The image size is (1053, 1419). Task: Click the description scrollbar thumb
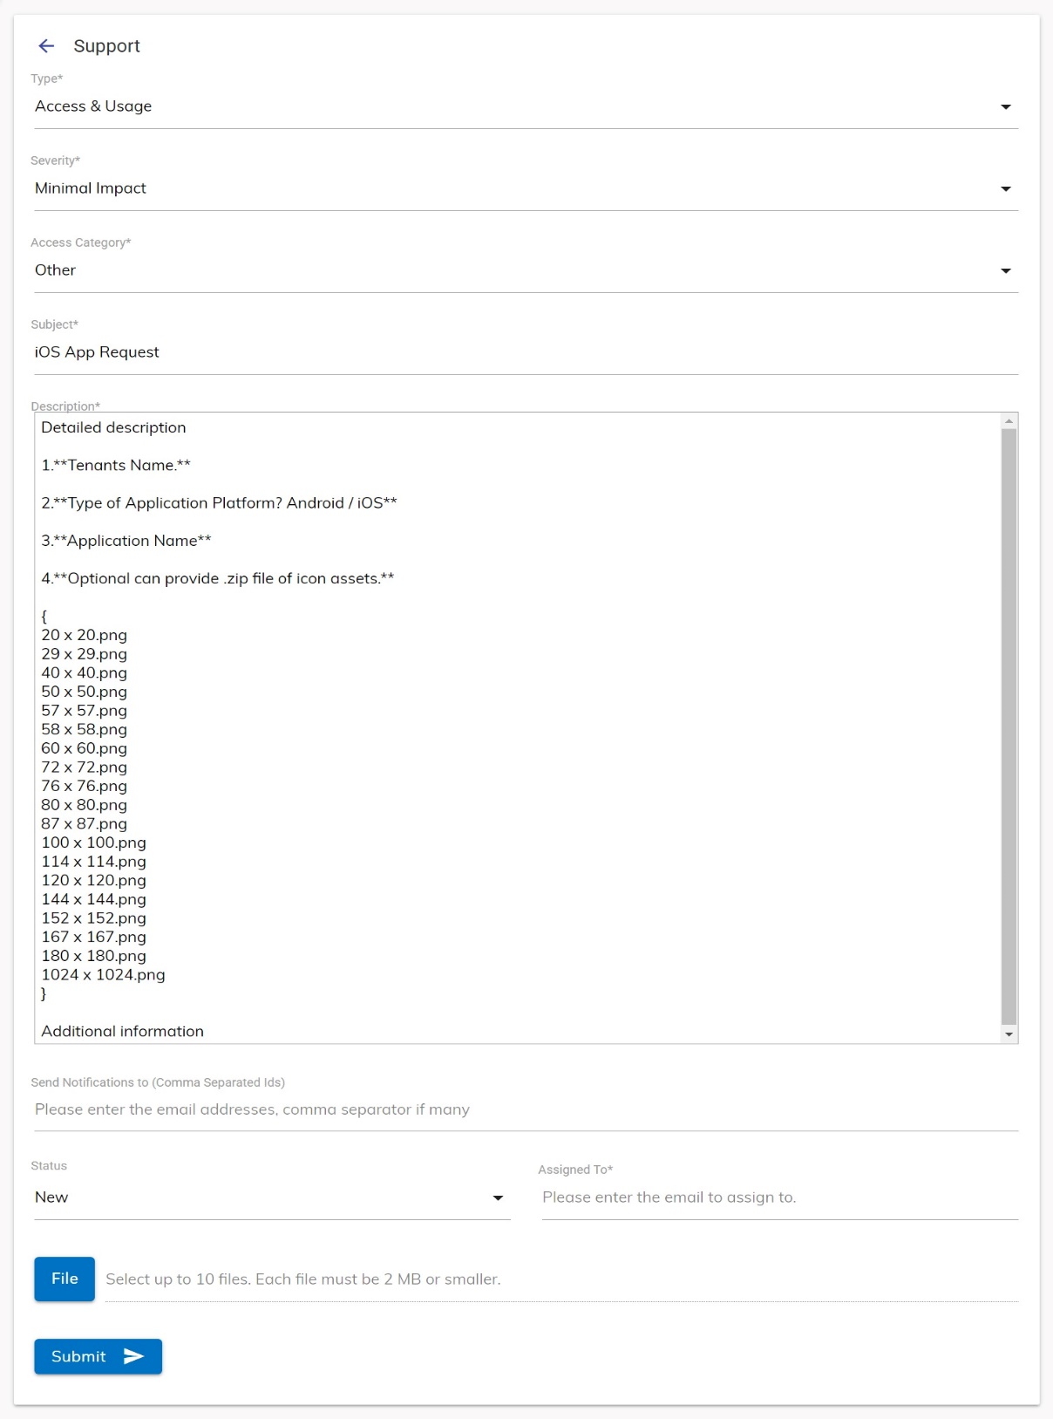click(1009, 724)
